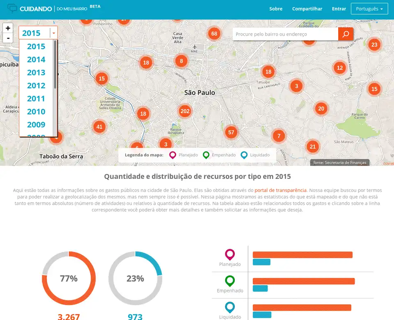Click the Cuidando speech-bubble logo icon
Viewport: 394px width, 320px height.
(x=12, y=7)
